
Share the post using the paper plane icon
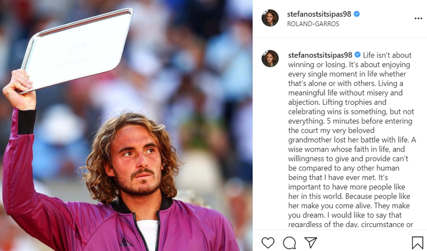[311, 242]
